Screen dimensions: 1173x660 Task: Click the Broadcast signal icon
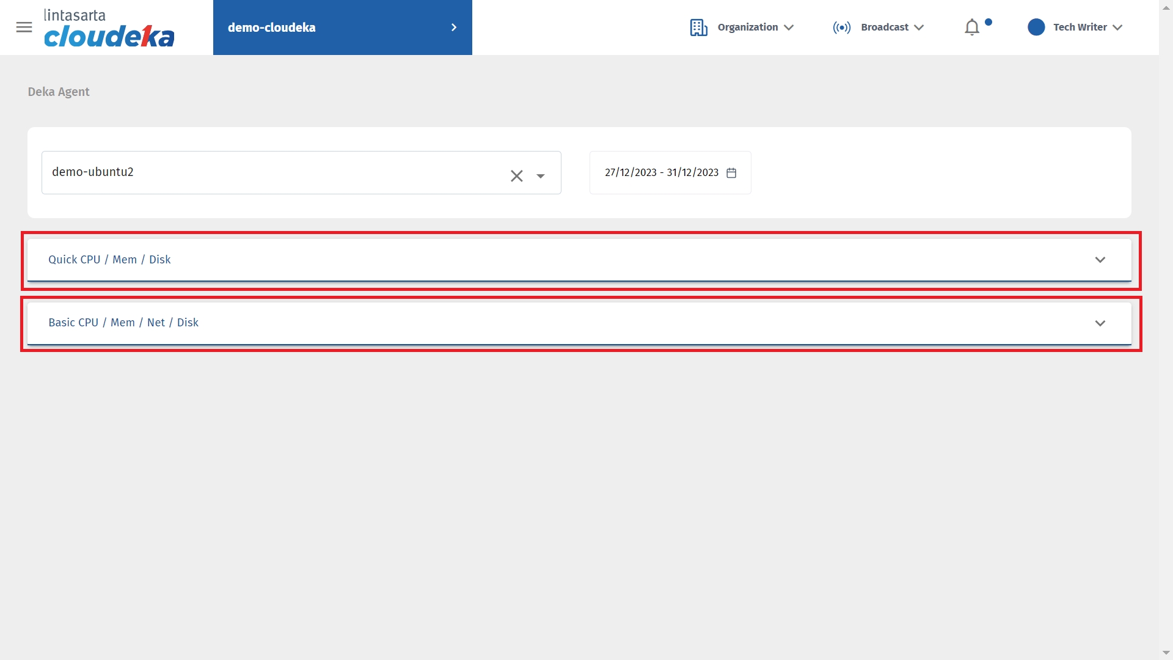point(841,28)
